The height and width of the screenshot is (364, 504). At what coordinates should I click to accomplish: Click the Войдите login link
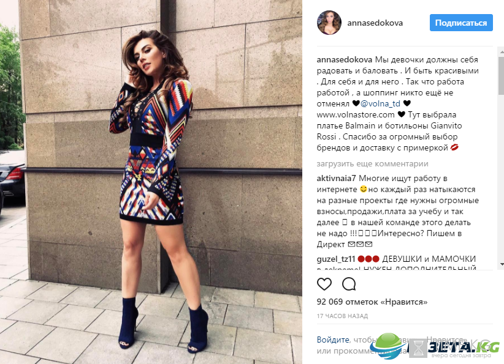coord(333,340)
